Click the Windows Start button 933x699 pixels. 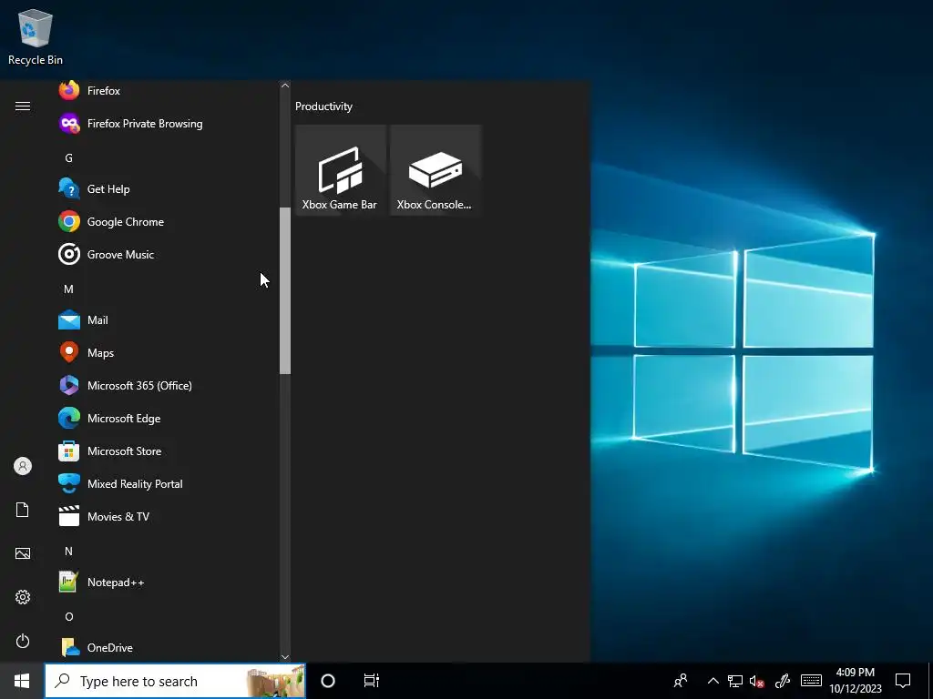coord(22,681)
